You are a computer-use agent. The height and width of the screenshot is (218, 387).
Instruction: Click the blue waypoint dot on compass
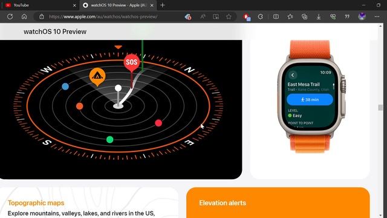tap(65, 87)
